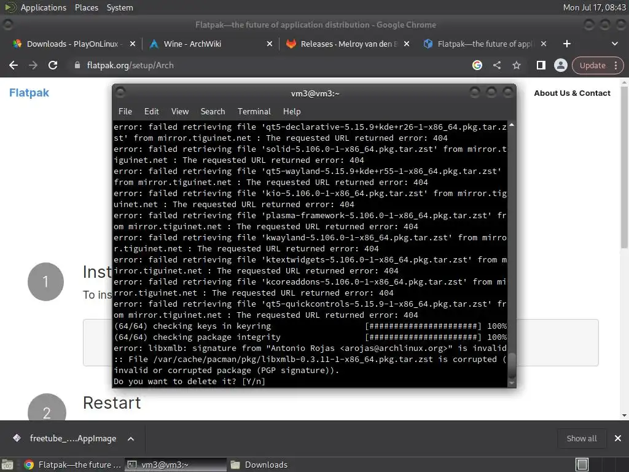Click the terminal scrollbar up arrow
The height and width of the screenshot is (472, 629).
click(x=512, y=125)
